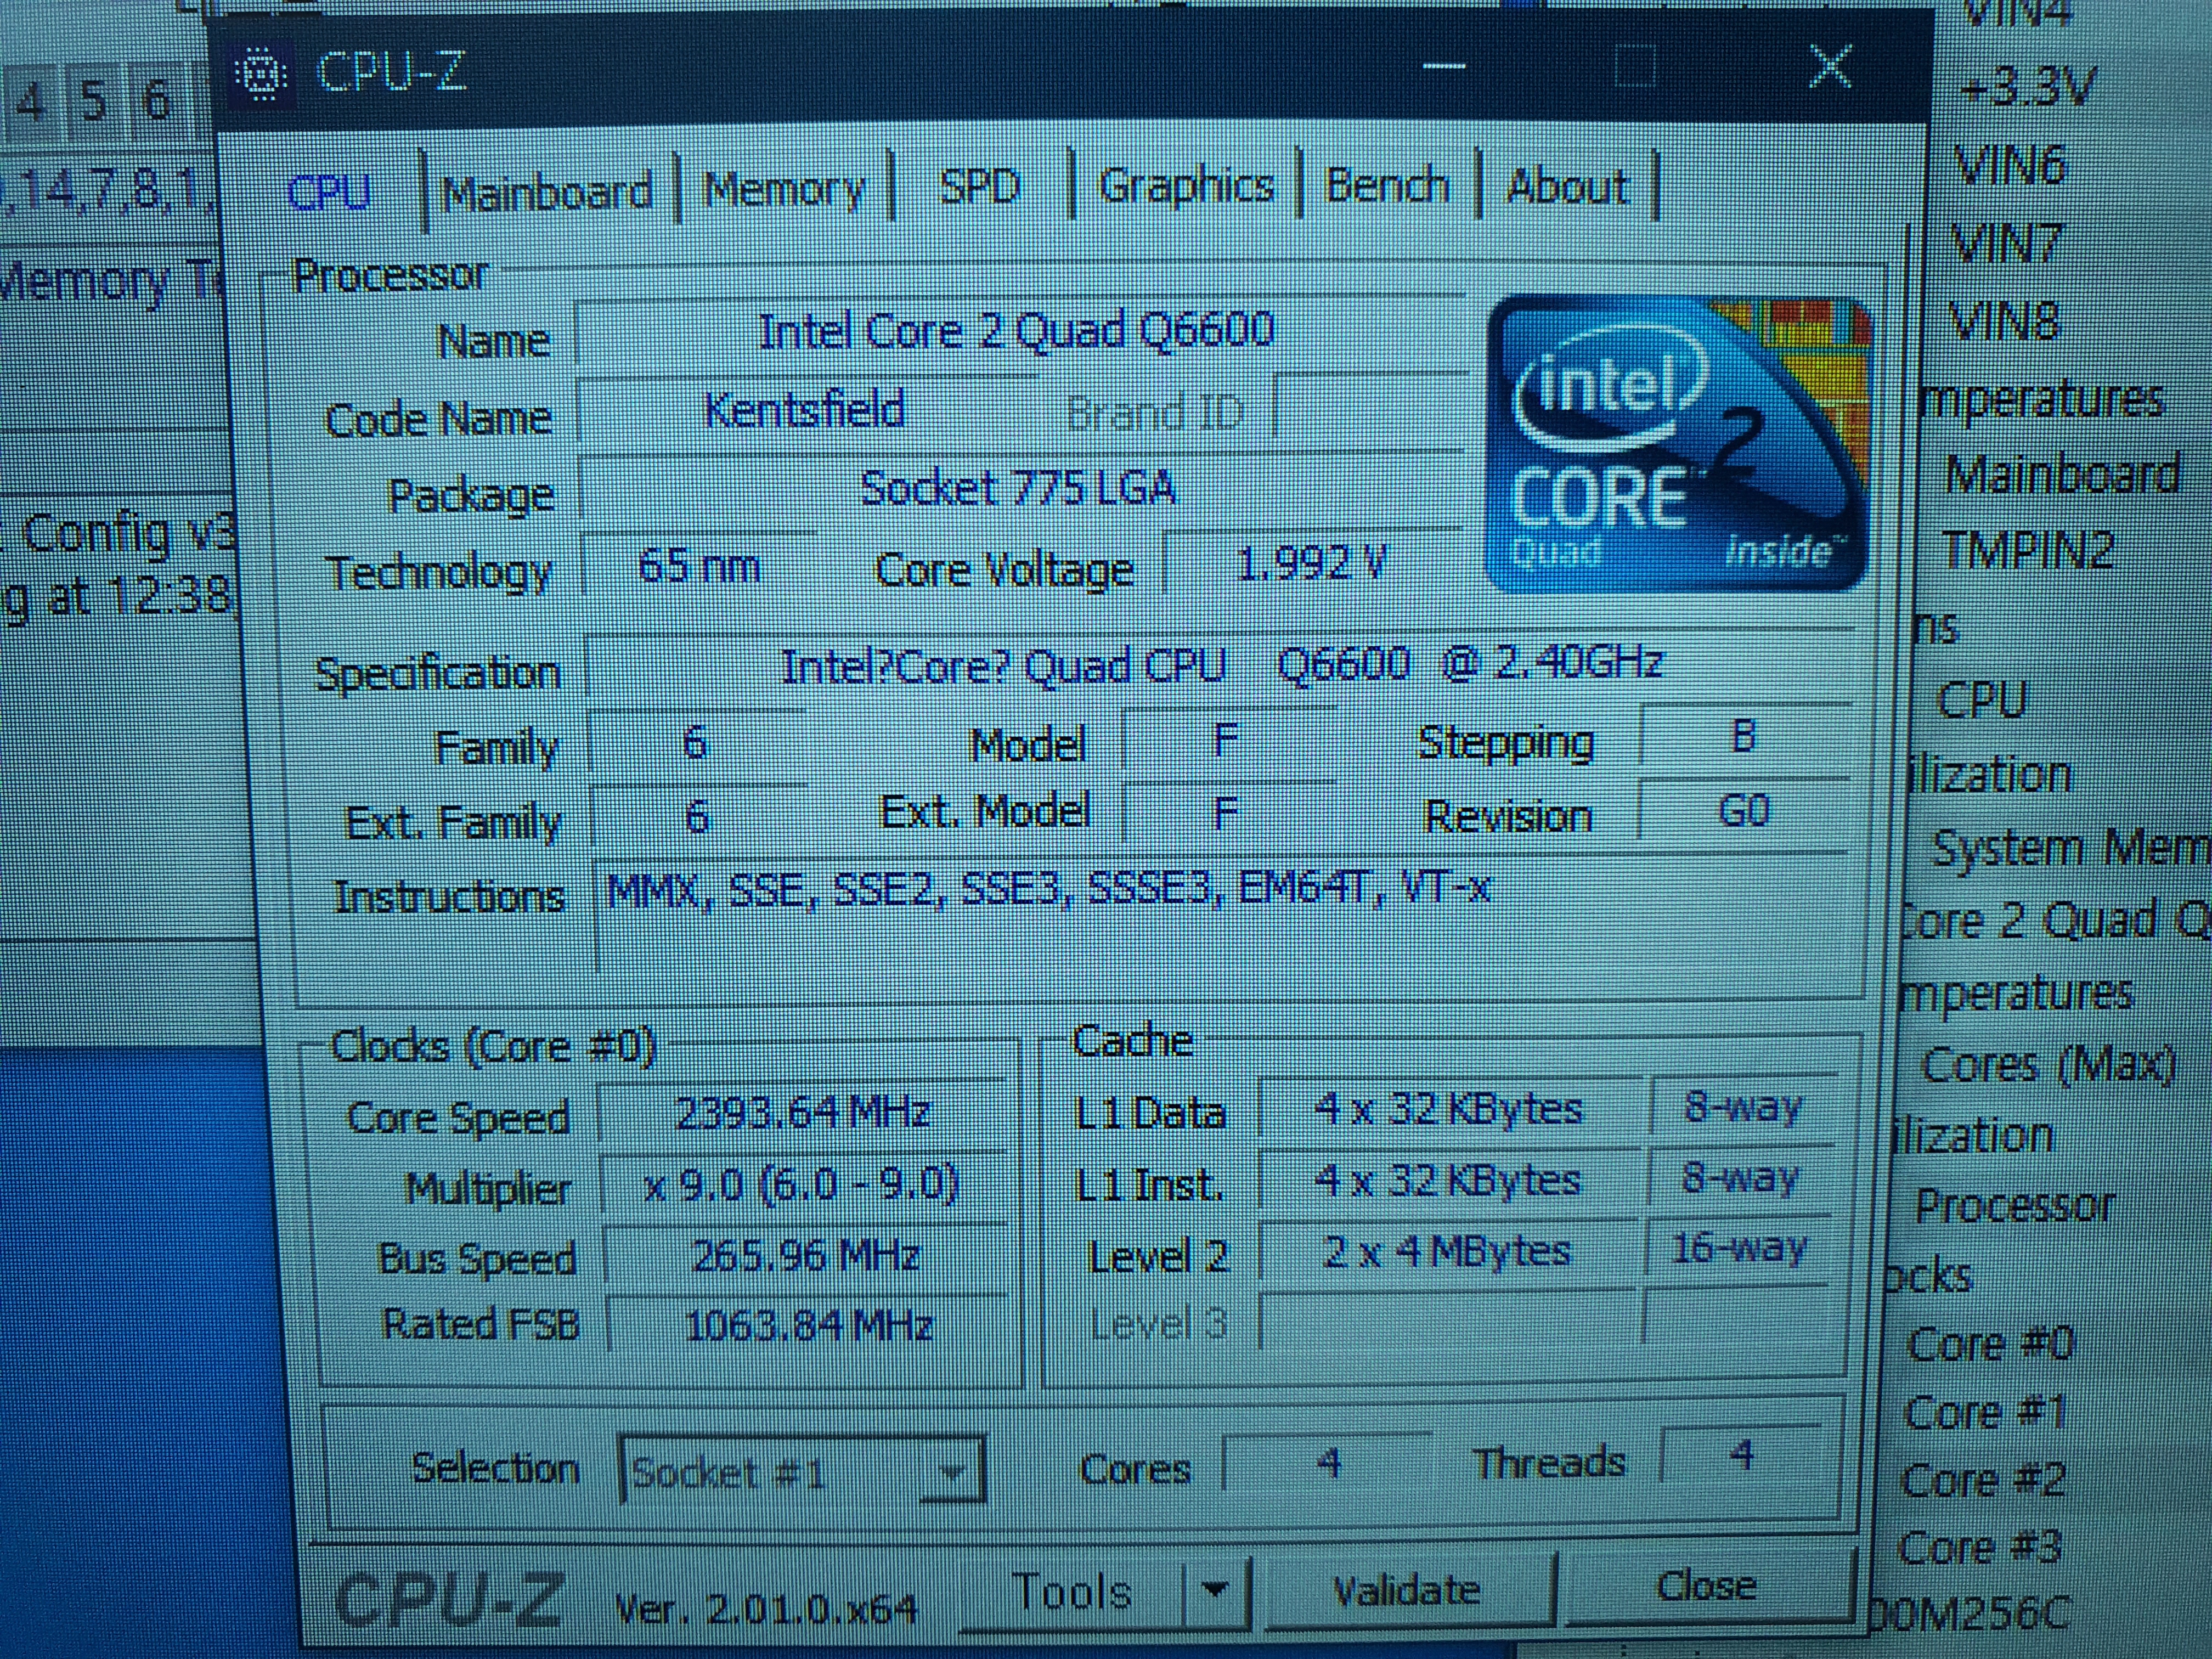Click box '6' in the left background window
2212x1659 pixels.
[x=157, y=99]
